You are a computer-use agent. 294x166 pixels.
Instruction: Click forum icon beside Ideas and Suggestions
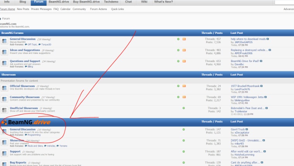pyautogui.click(x=4, y=52)
